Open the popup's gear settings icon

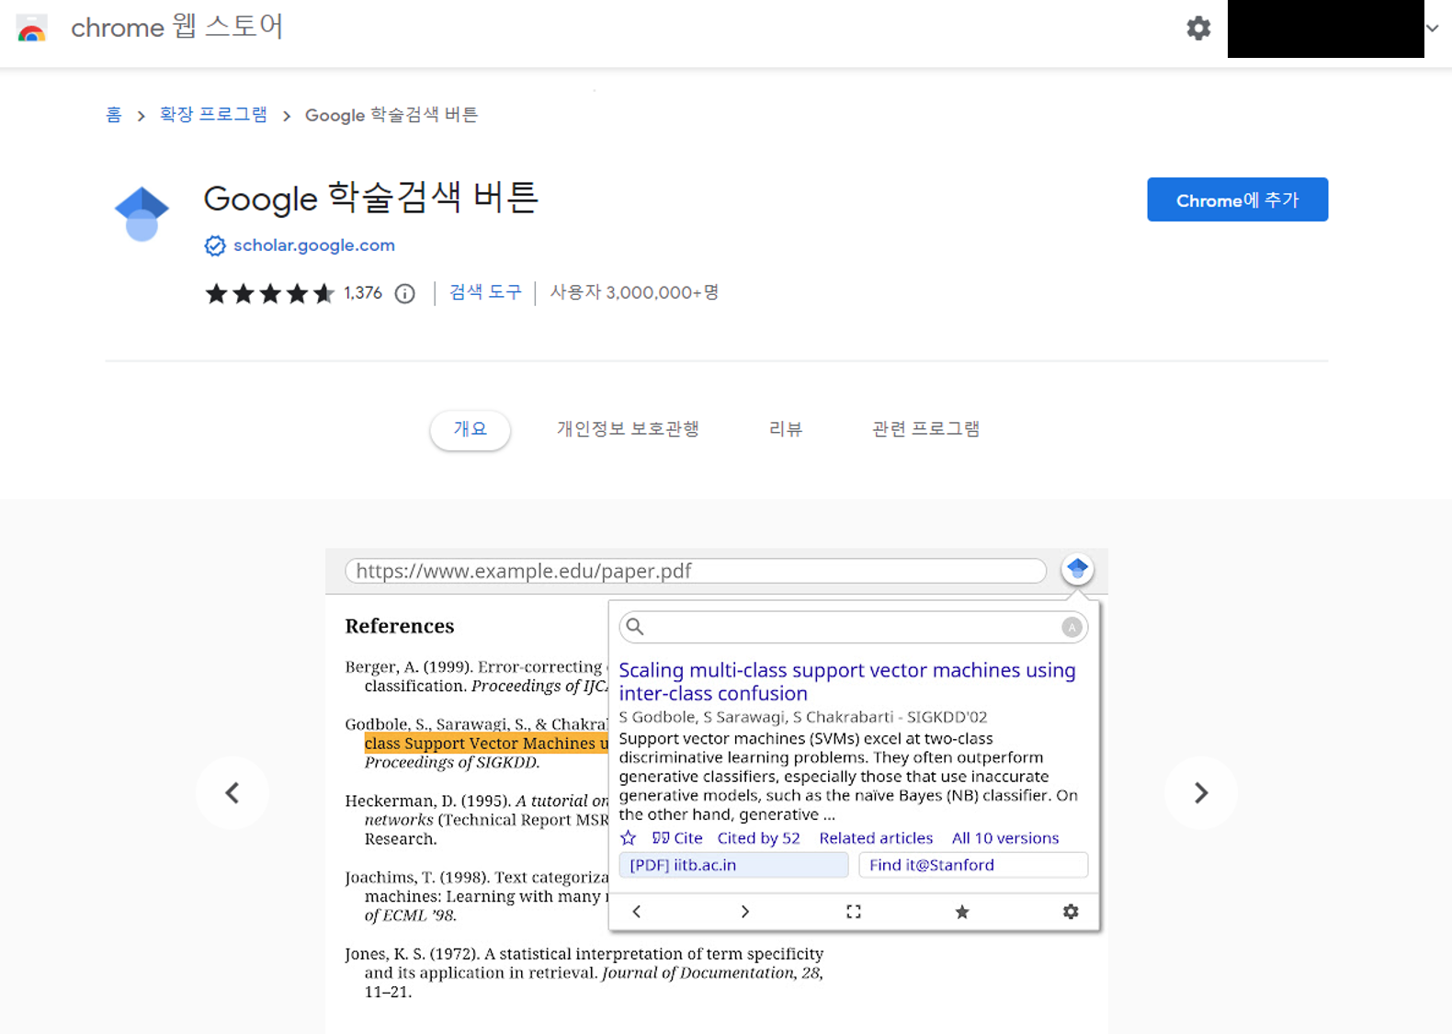pyautogui.click(x=1071, y=912)
